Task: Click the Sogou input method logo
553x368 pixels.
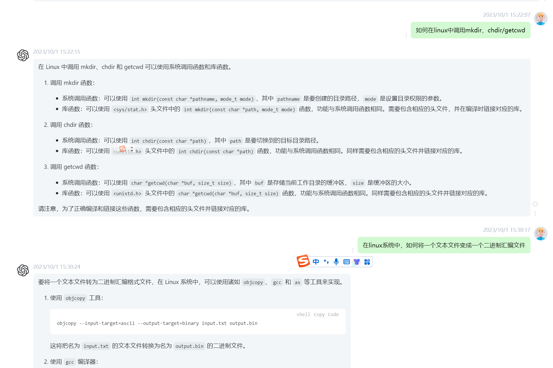Action: (303, 261)
